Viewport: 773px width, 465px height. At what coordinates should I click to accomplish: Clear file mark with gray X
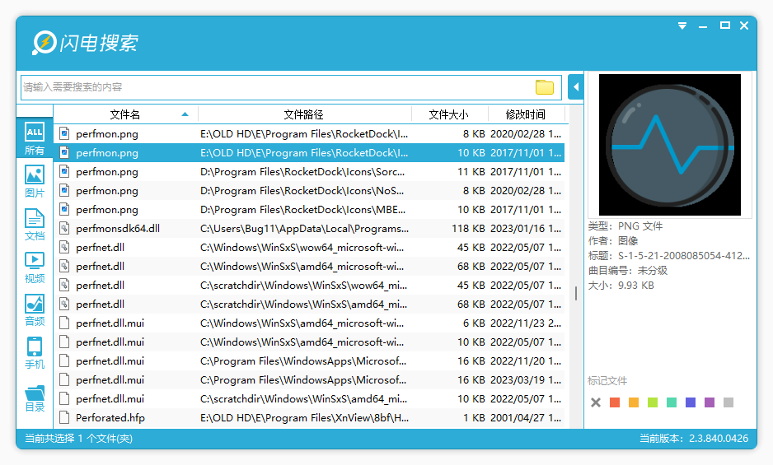click(596, 402)
